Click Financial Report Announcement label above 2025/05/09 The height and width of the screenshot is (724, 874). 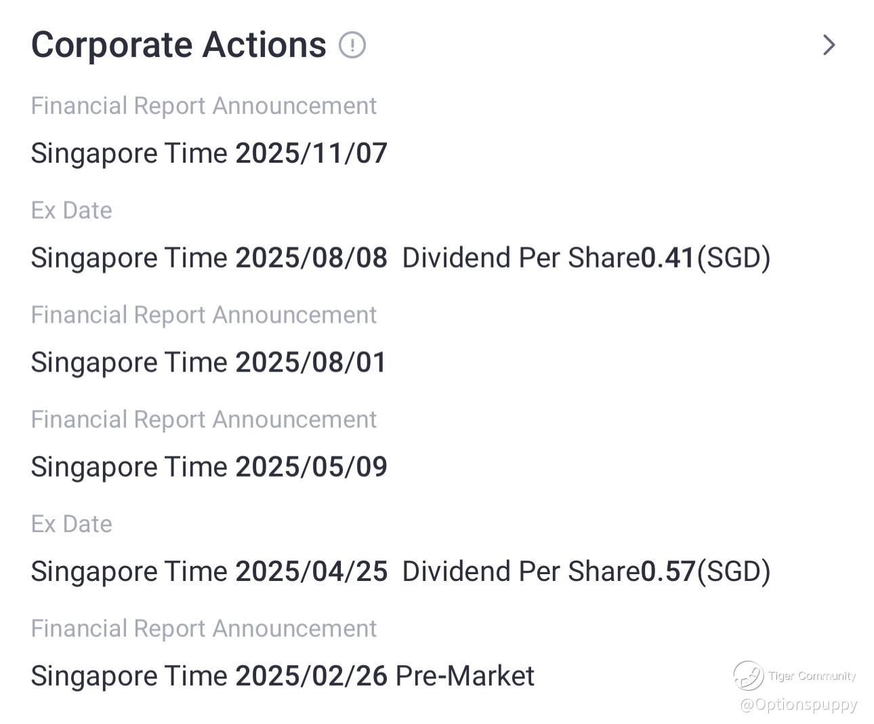(x=203, y=420)
